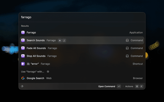Choose the Stop All Sounds row
Screen dimensions: 164x102
[x=82, y=56]
